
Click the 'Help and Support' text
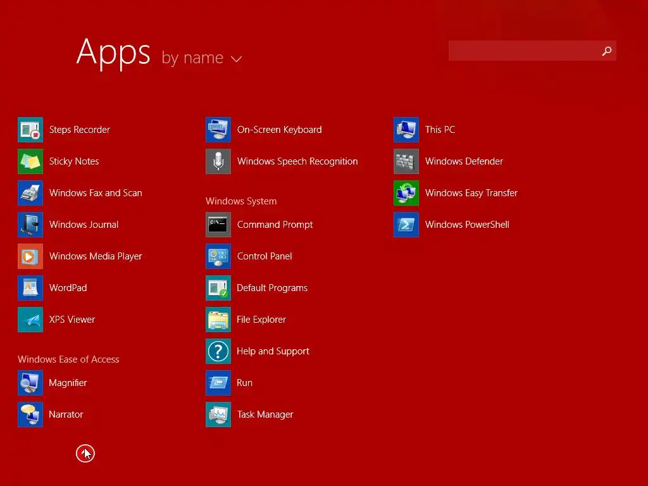click(x=273, y=351)
